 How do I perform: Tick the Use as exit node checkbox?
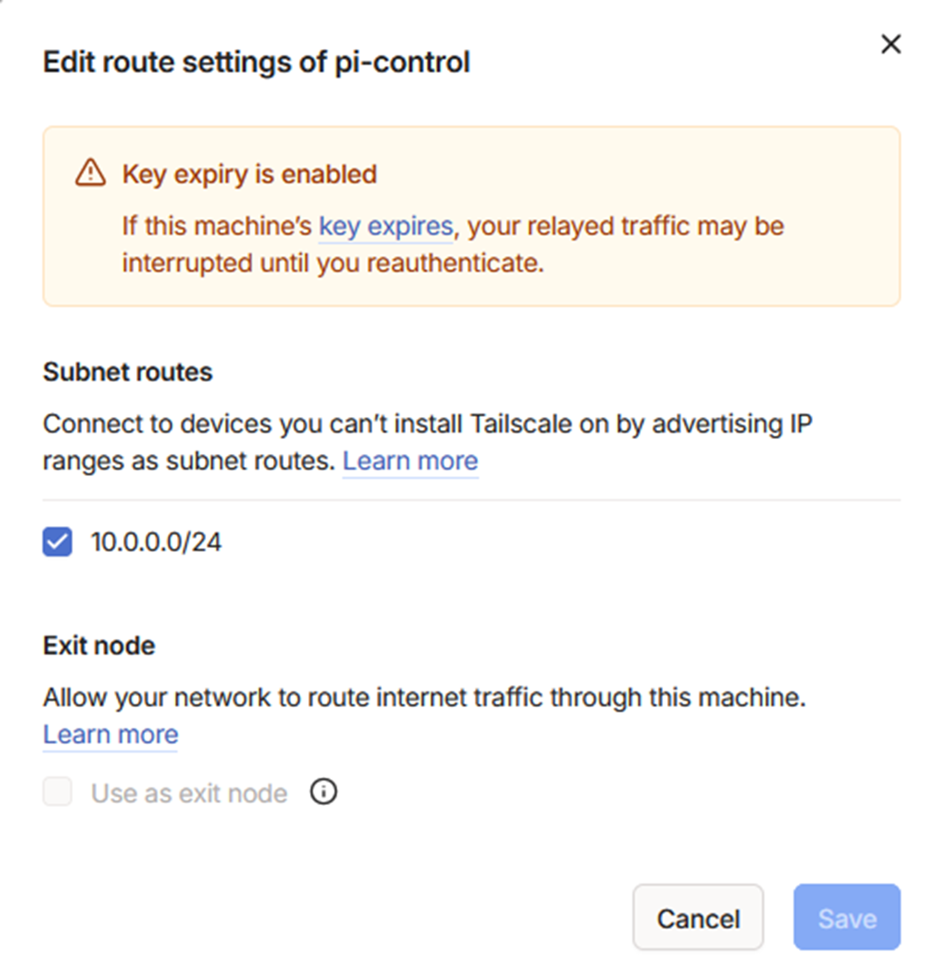coord(57,792)
